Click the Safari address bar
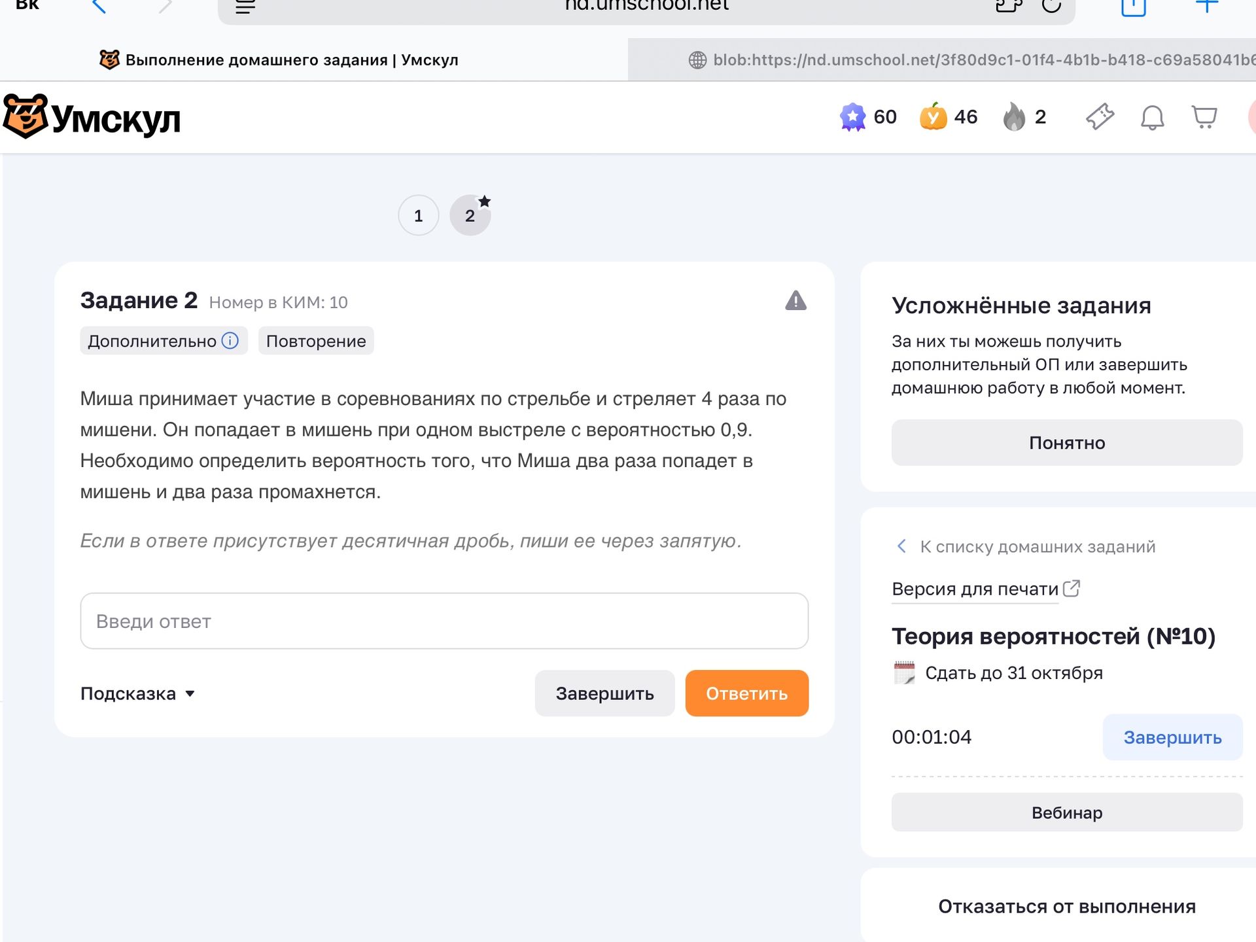The width and height of the screenshot is (1256, 942). [646, 8]
